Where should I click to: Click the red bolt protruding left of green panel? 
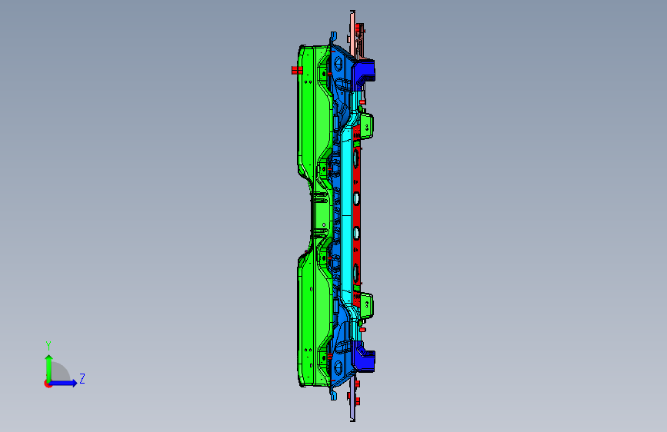click(x=297, y=70)
